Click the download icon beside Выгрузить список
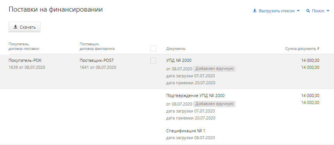Screen dimensions: 334x145 click(x=254, y=11)
